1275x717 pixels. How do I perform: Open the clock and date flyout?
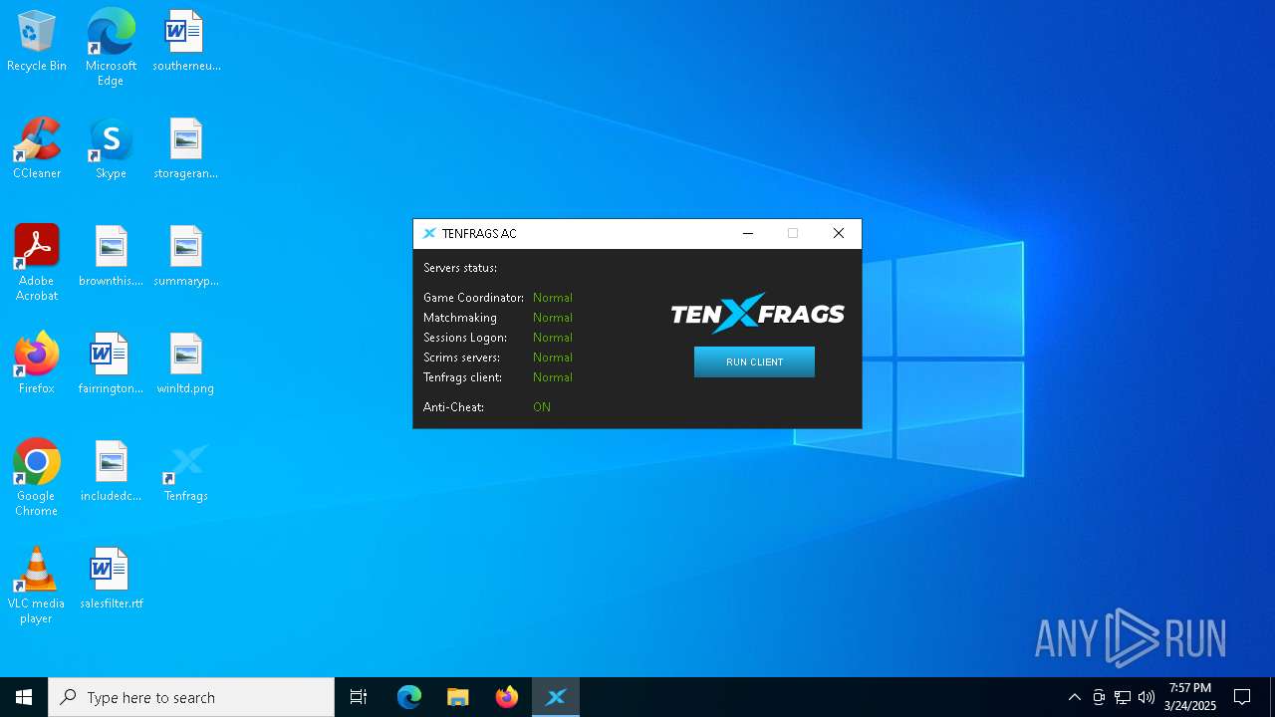(x=1190, y=697)
